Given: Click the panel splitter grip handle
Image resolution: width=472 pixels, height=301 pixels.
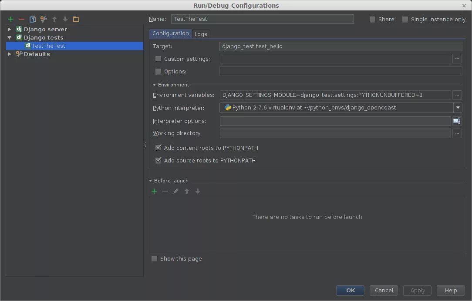Looking at the screenshot, I should click(145, 146).
